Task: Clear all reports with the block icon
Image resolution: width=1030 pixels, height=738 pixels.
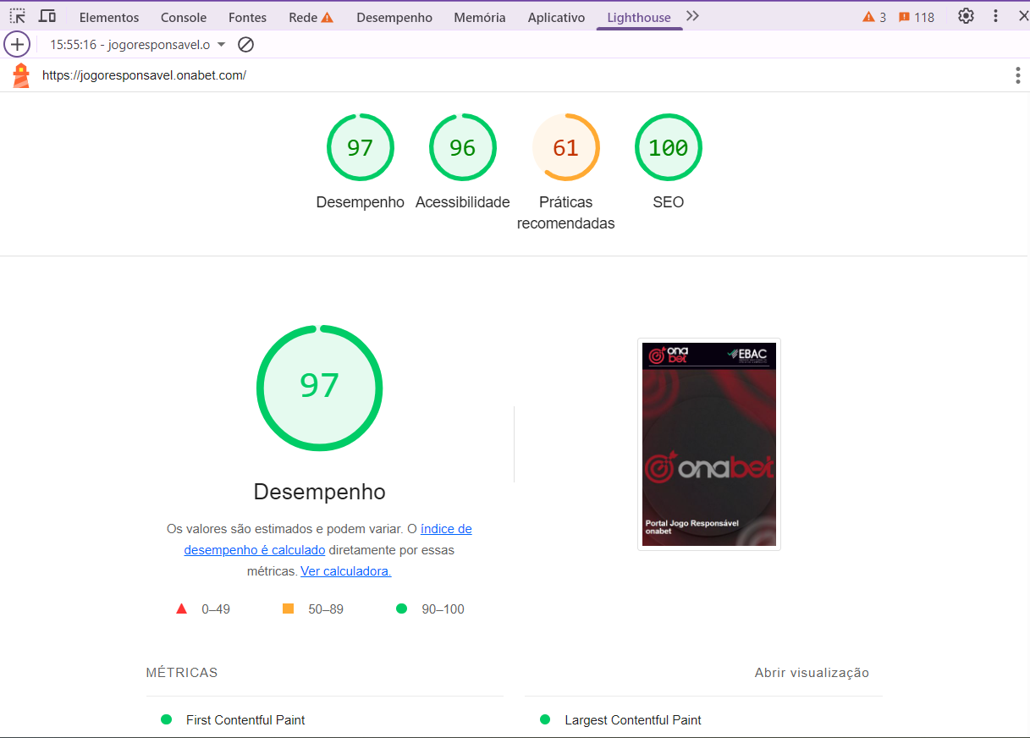Action: point(245,44)
